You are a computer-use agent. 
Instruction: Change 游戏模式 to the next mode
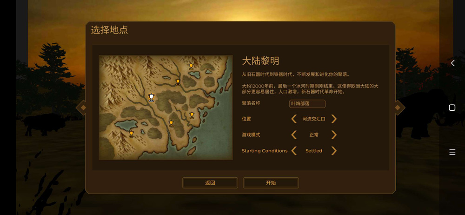tap(334, 135)
